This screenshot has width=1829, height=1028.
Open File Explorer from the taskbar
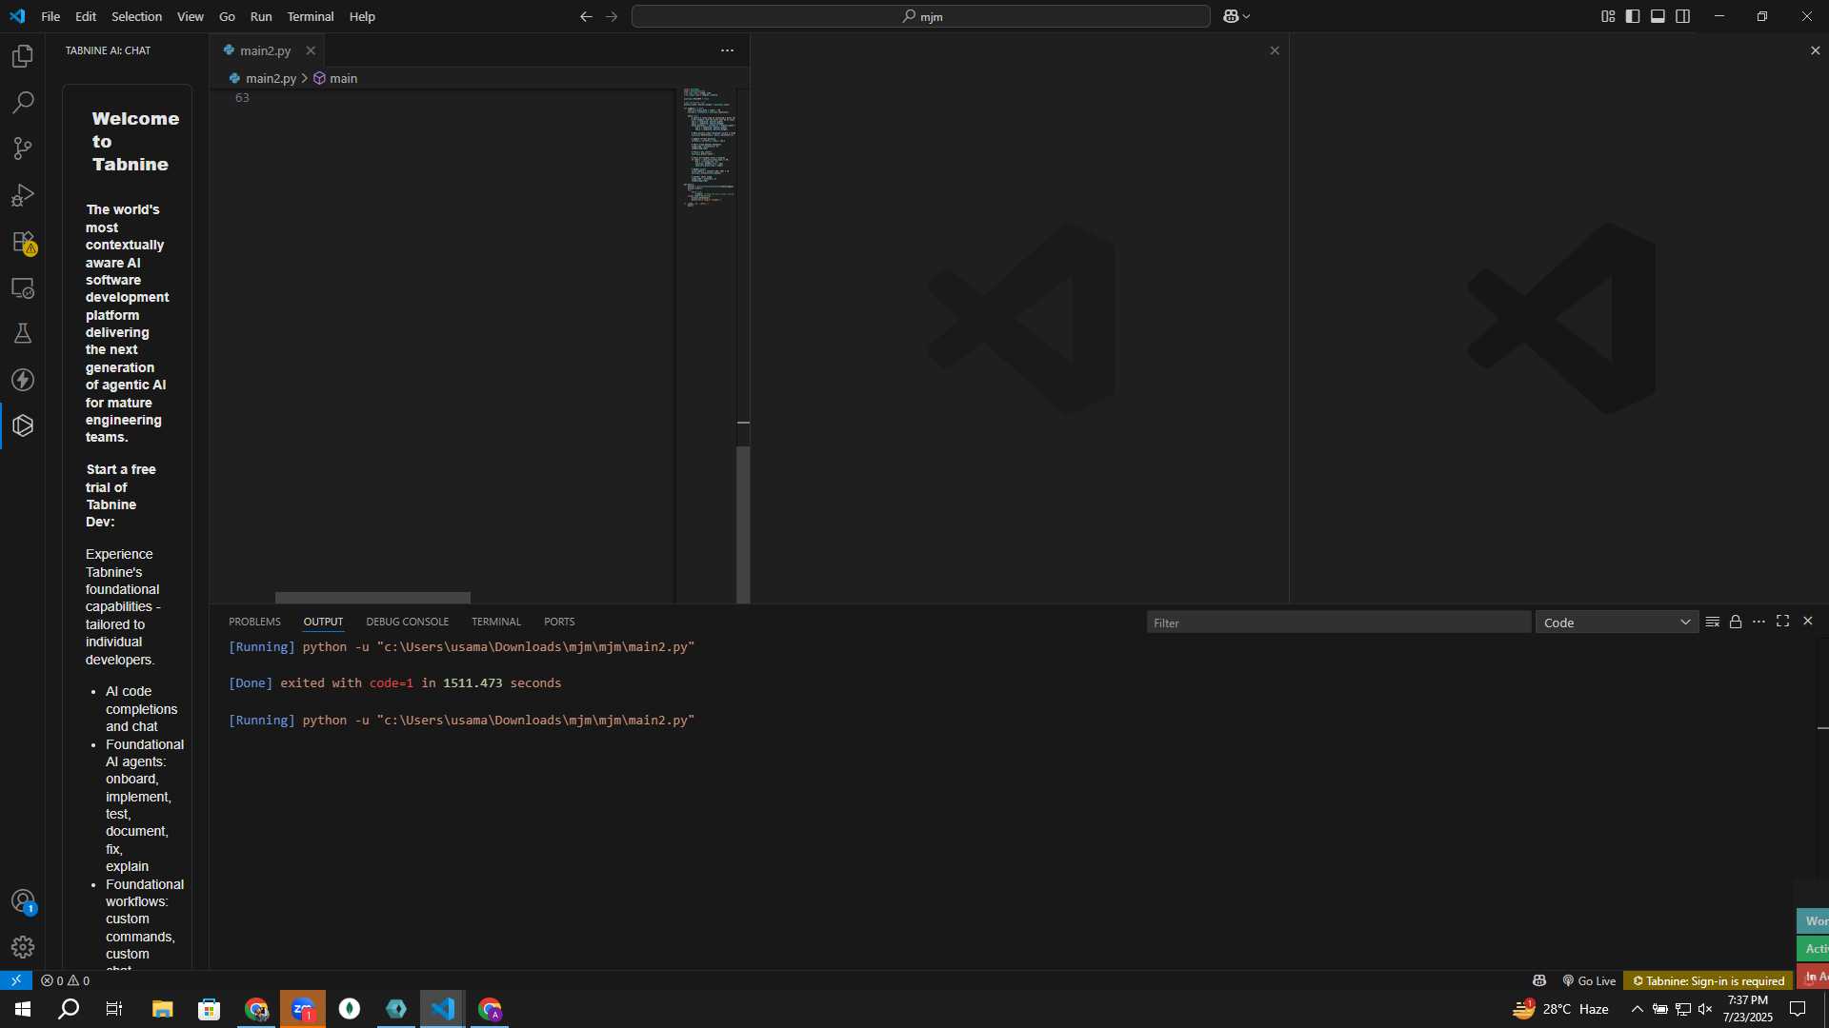[x=162, y=1009]
